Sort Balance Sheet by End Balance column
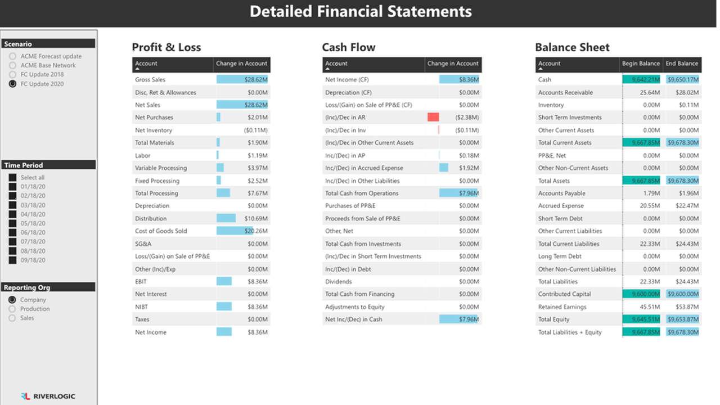The image size is (720, 405). pyautogui.click(x=682, y=64)
